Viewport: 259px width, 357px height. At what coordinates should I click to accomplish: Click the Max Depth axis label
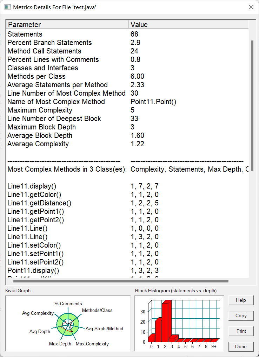[60, 344]
